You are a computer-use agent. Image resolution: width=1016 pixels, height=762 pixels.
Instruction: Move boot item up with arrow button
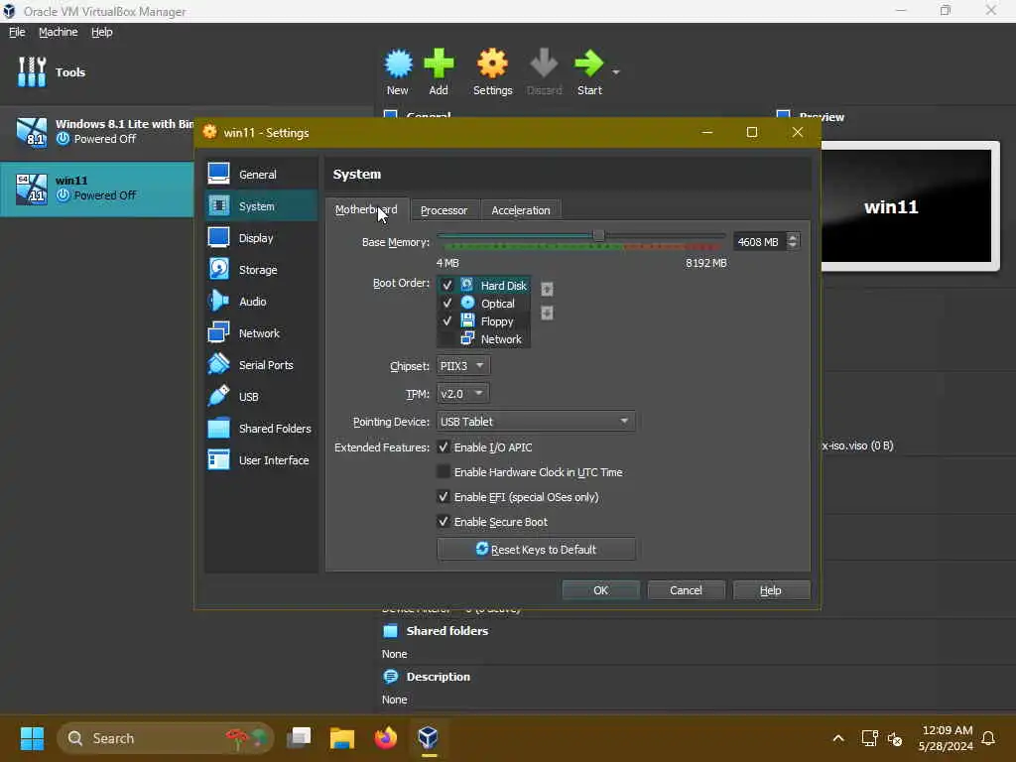pos(547,289)
